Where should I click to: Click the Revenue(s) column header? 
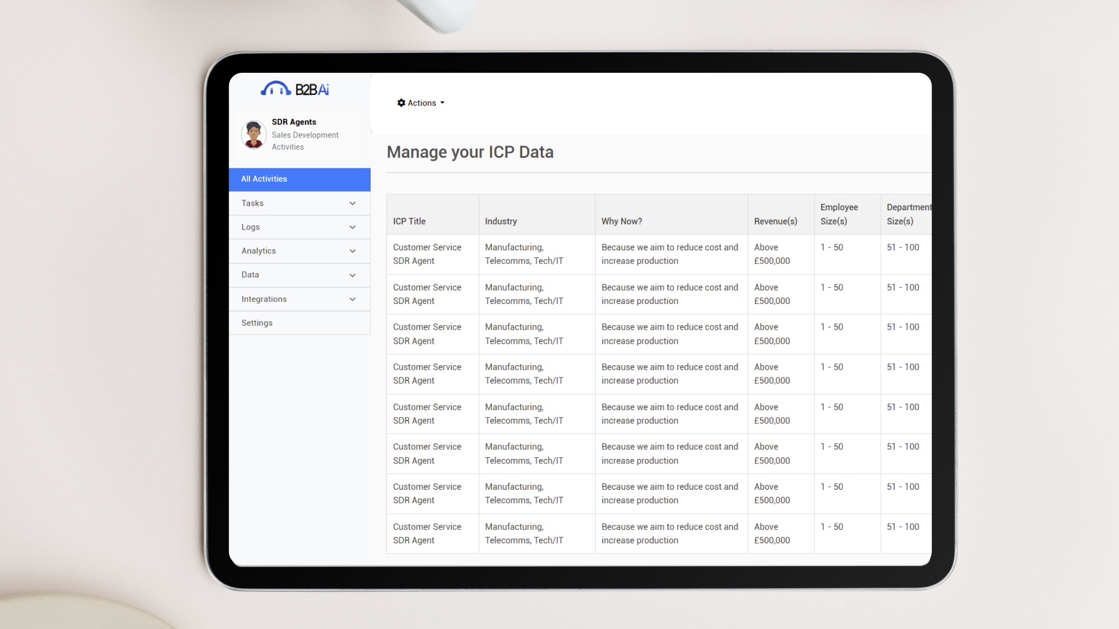775,221
